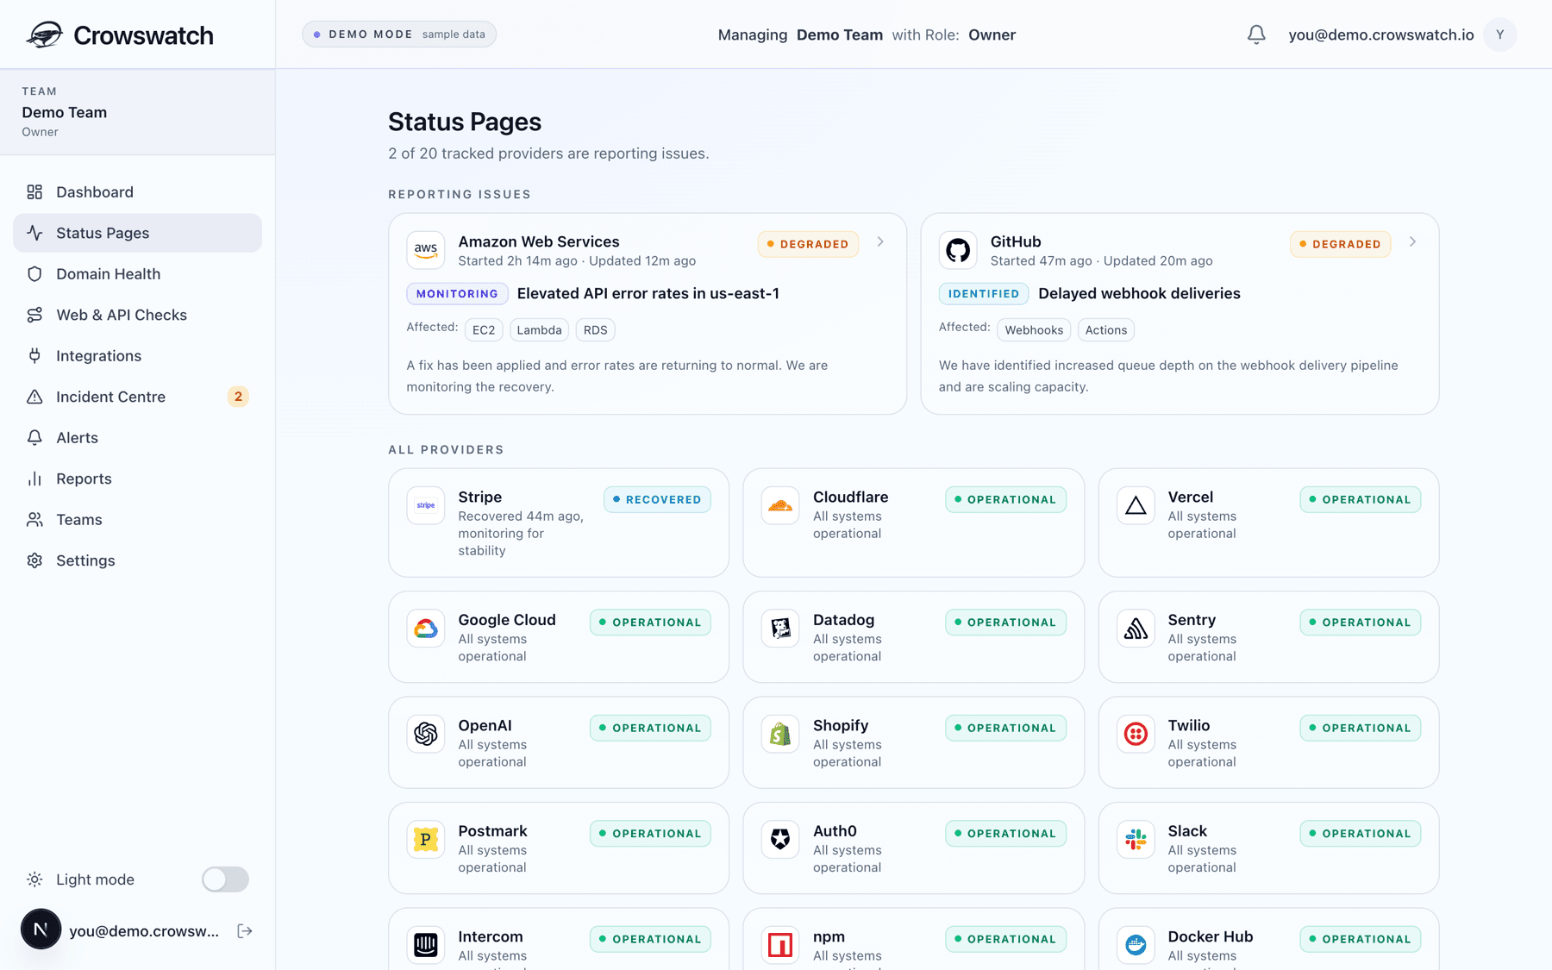The image size is (1552, 970).
Task: Go to the Teams page
Action: (x=137, y=519)
